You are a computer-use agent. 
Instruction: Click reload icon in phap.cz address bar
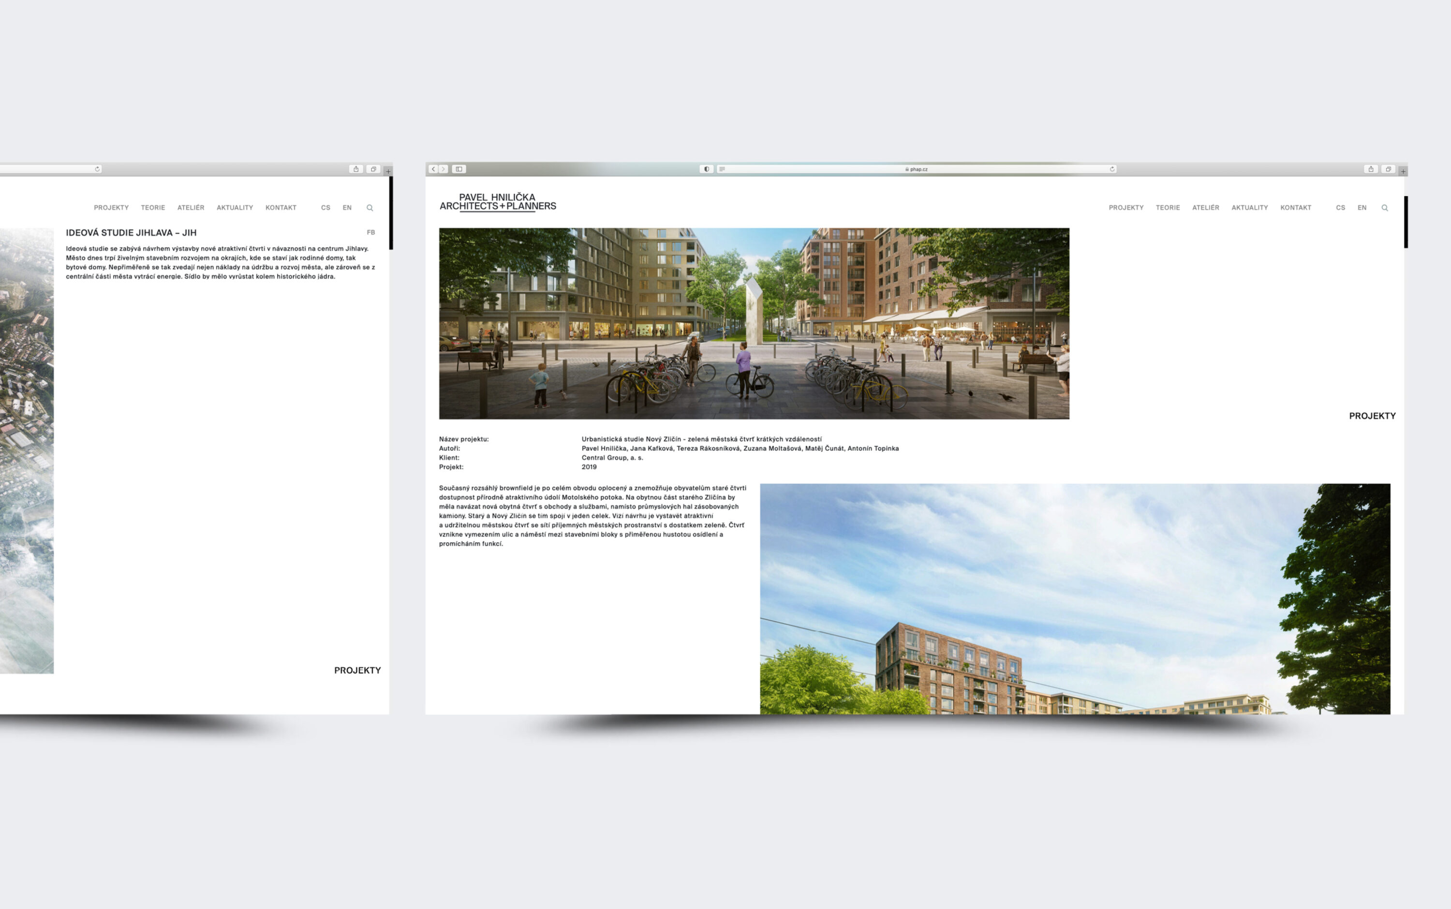tap(1112, 169)
